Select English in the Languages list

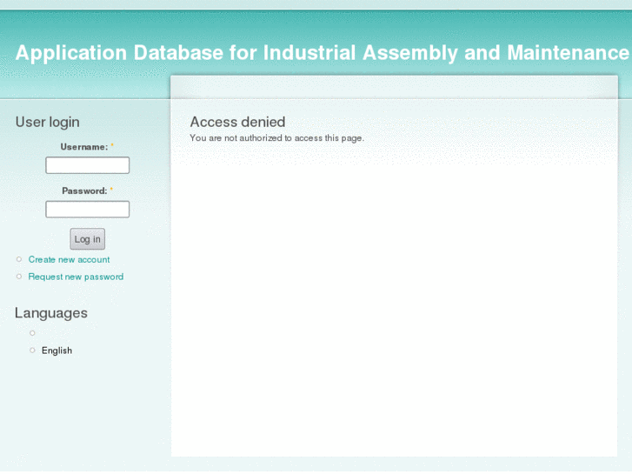click(57, 351)
